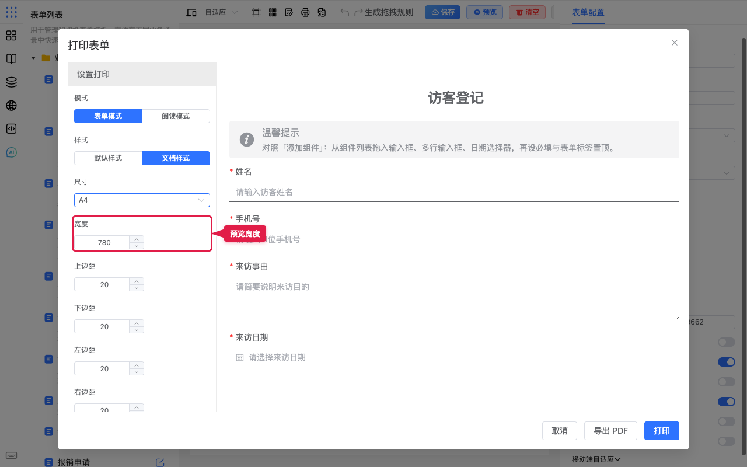The height and width of the screenshot is (467, 747).
Task: Click the 访客登记 form title
Action: click(456, 97)
